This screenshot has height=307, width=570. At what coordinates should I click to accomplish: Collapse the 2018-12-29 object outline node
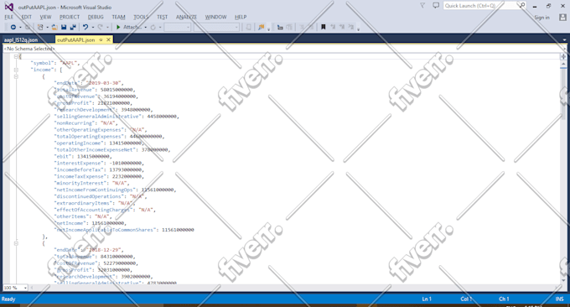[x=16, y=243]
